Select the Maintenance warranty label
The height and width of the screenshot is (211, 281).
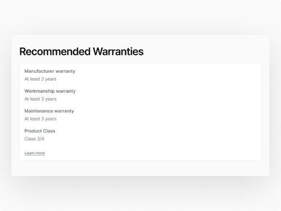pyautogui.click(x=49, y=111)
